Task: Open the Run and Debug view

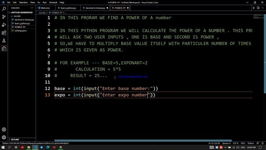Action: [x=4, y=25]
